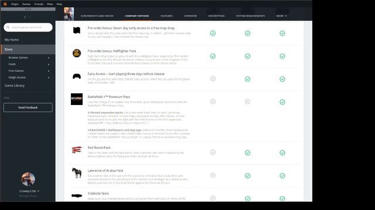Click middle checkmark in Early Access row
Image resolution: width=375 pixels, height=210 pixels.
point(247,79)
